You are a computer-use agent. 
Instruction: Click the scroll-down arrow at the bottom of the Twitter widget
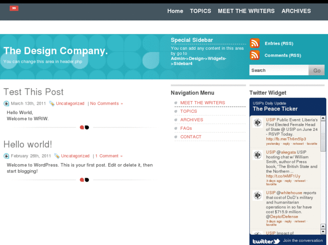click(323, 232)
